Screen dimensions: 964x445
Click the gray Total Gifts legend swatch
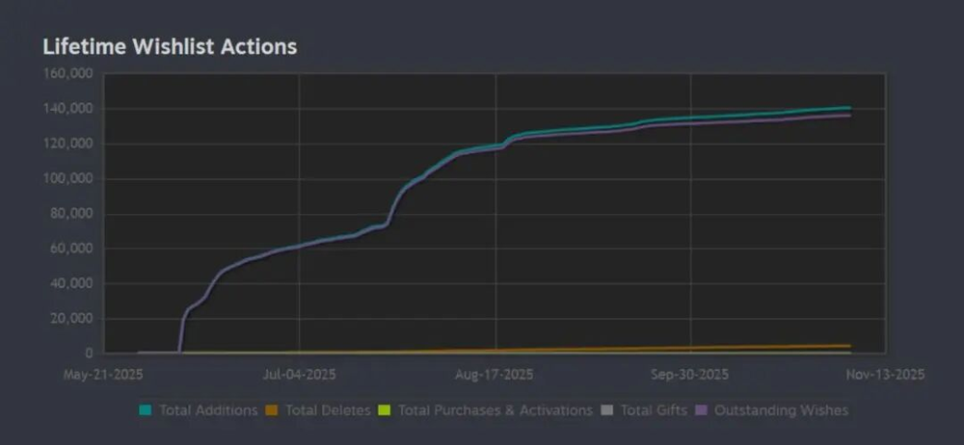point(606,410)
